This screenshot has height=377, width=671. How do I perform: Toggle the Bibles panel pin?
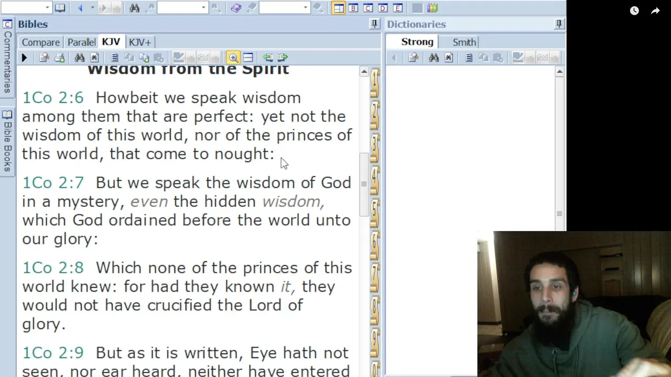tap(374, 24)
